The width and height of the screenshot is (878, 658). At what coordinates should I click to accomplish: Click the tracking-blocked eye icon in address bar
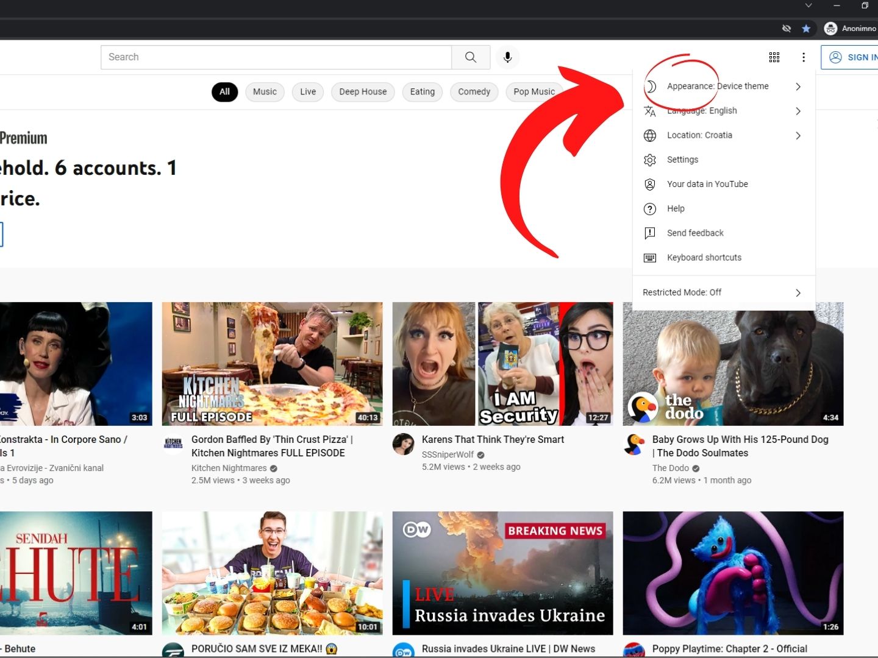pyautogui.click(x=787, y=29)
